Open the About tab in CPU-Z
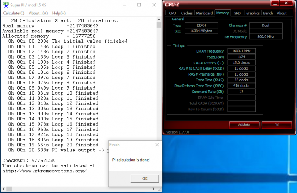297x193 pixels. (282, 13)
